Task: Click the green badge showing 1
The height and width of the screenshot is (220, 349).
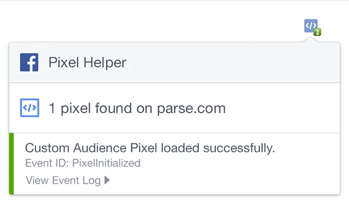Action: coord(317,32)
